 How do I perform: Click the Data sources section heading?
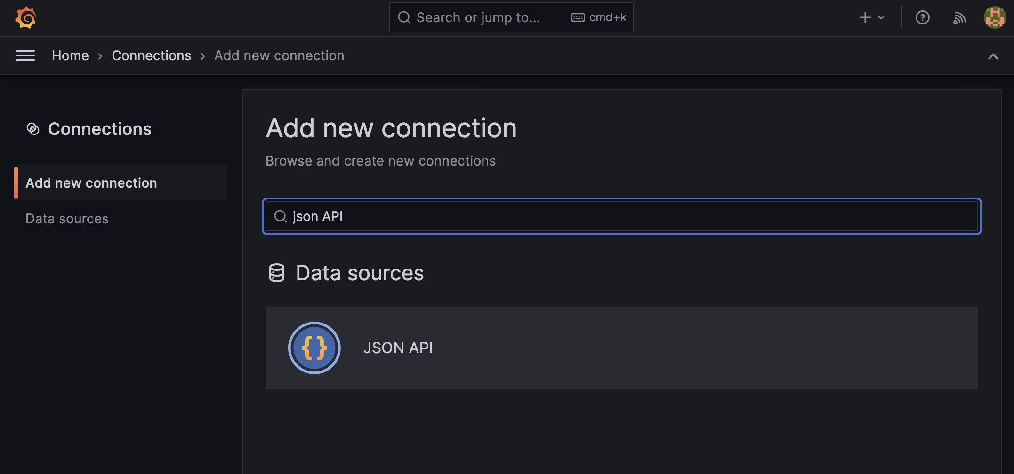[360, 273]
